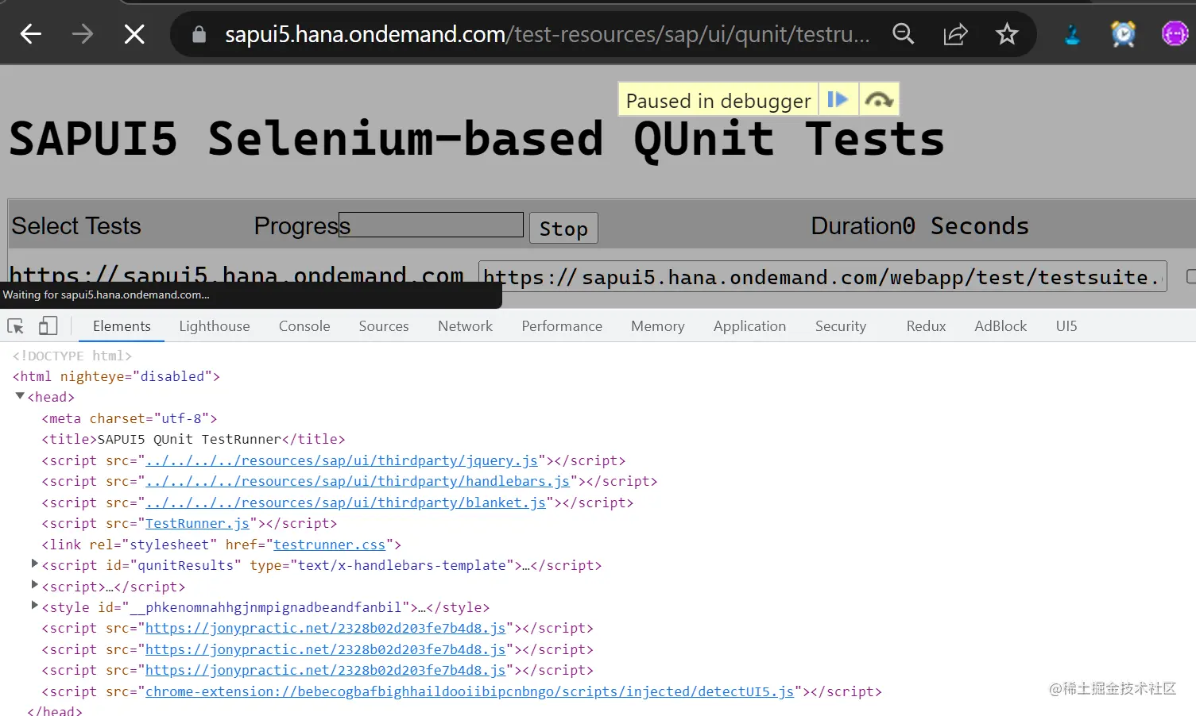Screen dimensions: 1196x716
Task: Click the share page icon
Action: coord(955,34)
